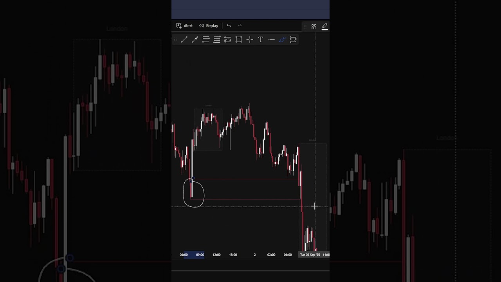The image size is (501, 282).
Task: Toggle the highlighted brush tool
Action: click(x=283, y=40)
